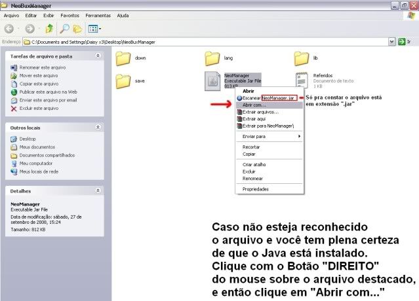
Task: Click the Desktop location icon
Action: tap(14, 139)
